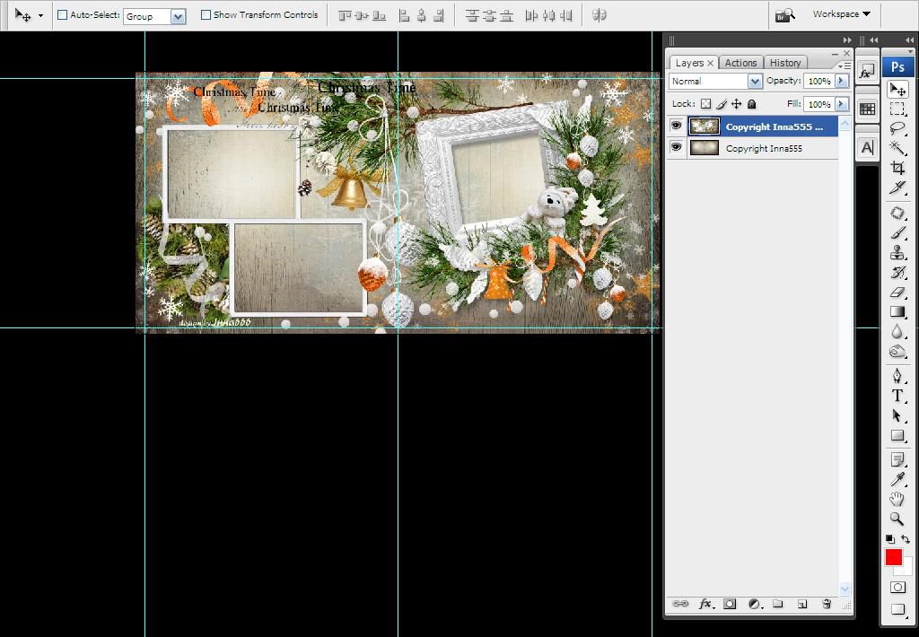This screenshot has height=637, width=919.
Task: Open the Opacity slider arrow
Action: 842,81
